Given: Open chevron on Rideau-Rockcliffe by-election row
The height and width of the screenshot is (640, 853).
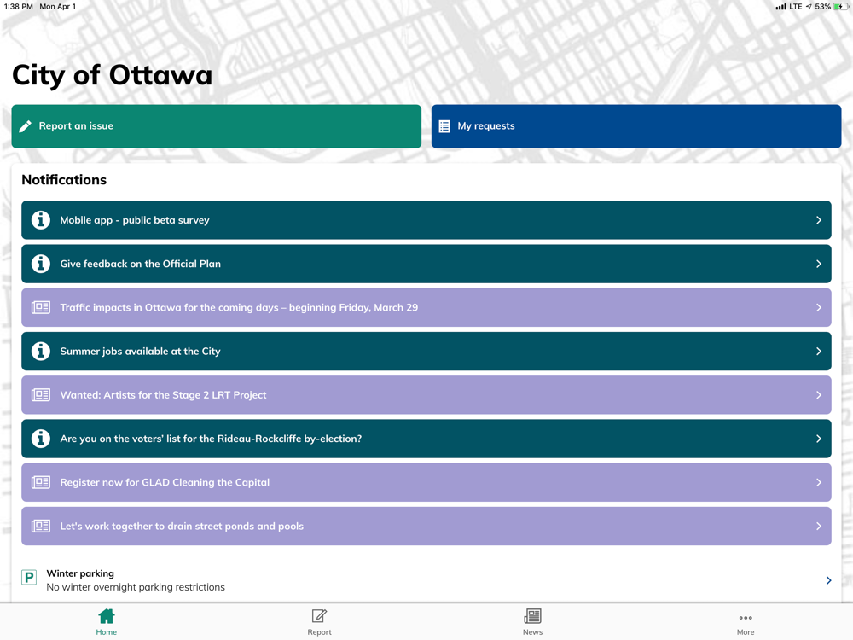Looking at the screenshot, I should (x=819, y=438).
